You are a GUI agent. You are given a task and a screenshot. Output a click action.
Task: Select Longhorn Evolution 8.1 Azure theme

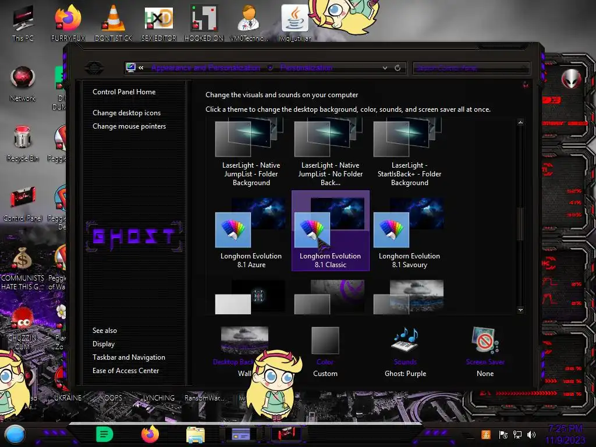251,231
